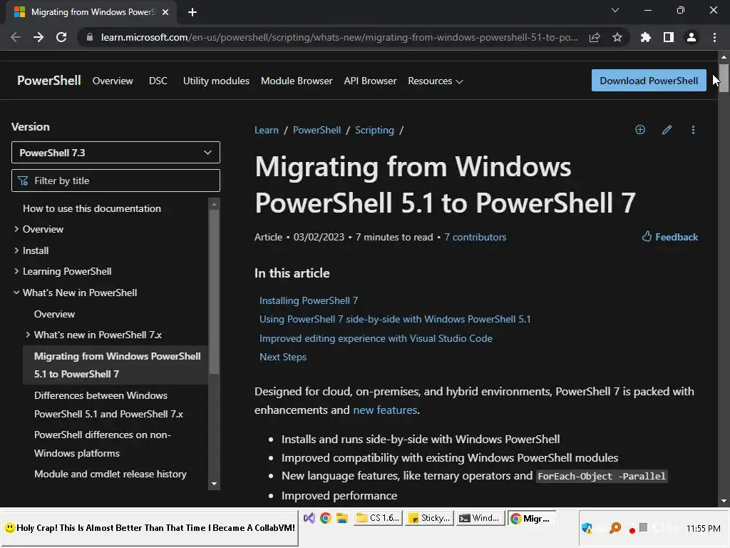Focus the Filter by title field

tap(115, 181)
